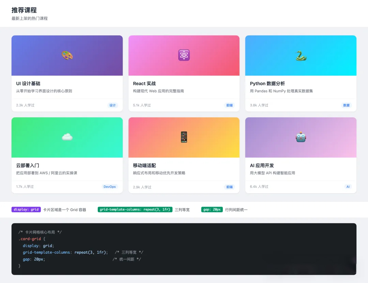The image size is (368, 283).
Task: Open the React 实战 course title
Action: [144, 84]
